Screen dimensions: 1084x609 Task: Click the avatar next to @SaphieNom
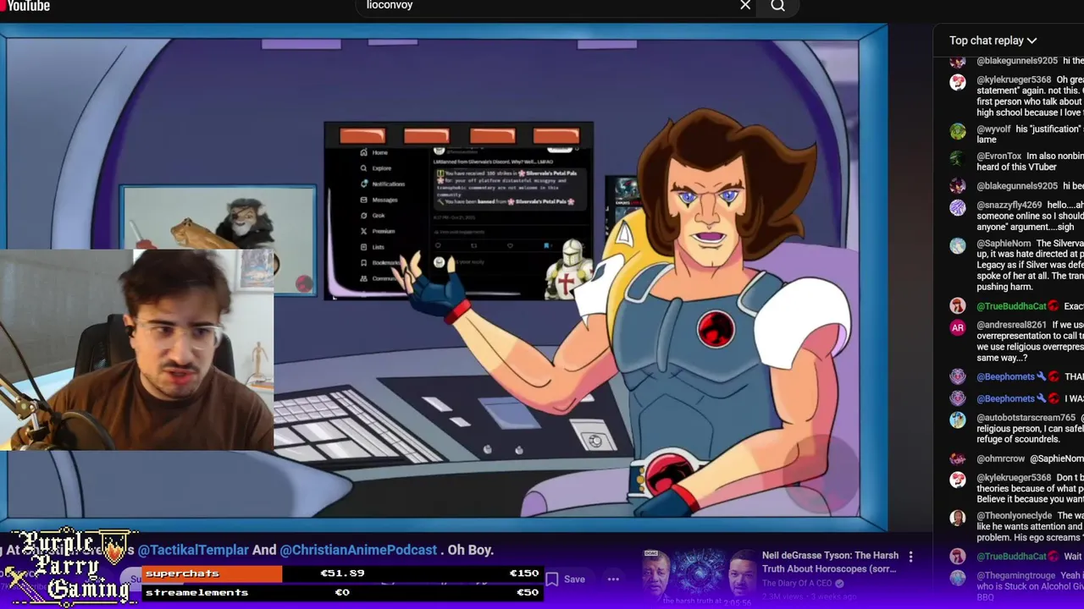point(958,245)
